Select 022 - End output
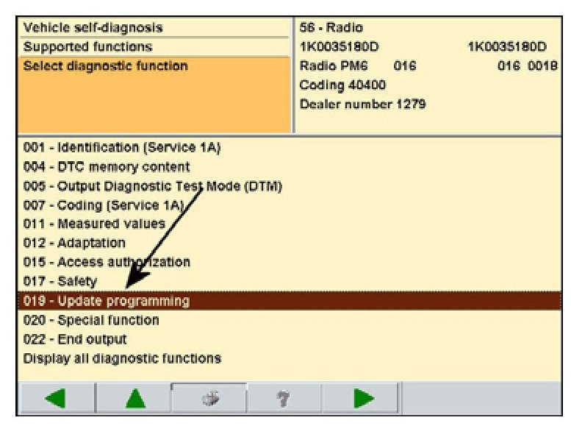The image size is (571, 426). tap(75, 339)
